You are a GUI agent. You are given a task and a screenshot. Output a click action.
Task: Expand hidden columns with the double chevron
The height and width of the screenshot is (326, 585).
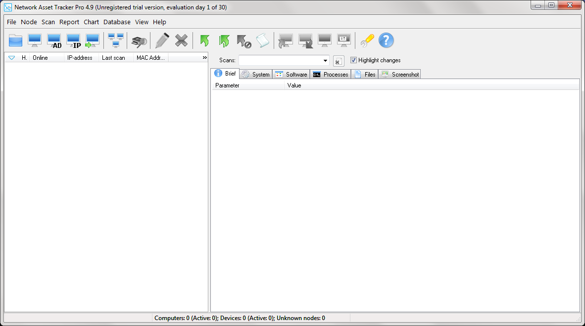pos(204,58)
